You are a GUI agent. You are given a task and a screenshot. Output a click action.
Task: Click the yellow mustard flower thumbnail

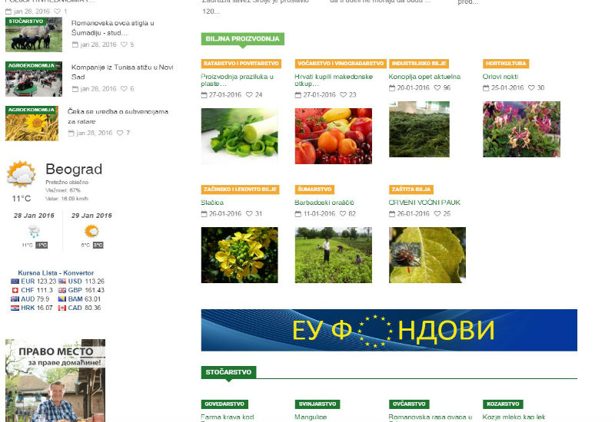pyautogui.click(x=240, y=255)
